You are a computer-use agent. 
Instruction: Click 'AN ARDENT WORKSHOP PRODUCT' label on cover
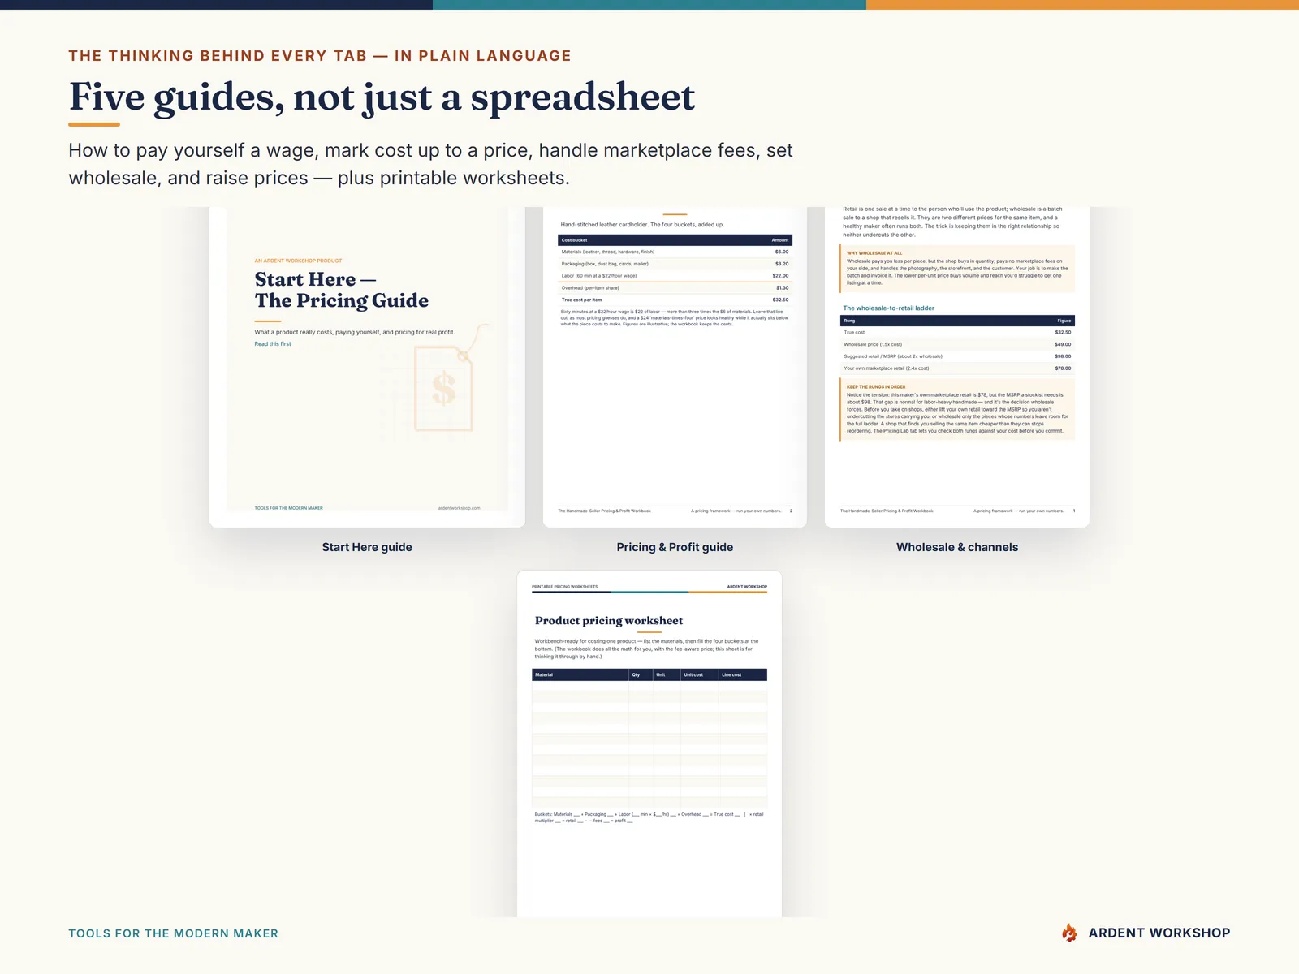point(298,261)
